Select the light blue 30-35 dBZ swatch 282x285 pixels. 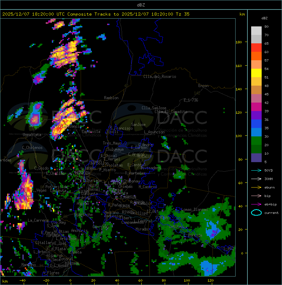256,132
